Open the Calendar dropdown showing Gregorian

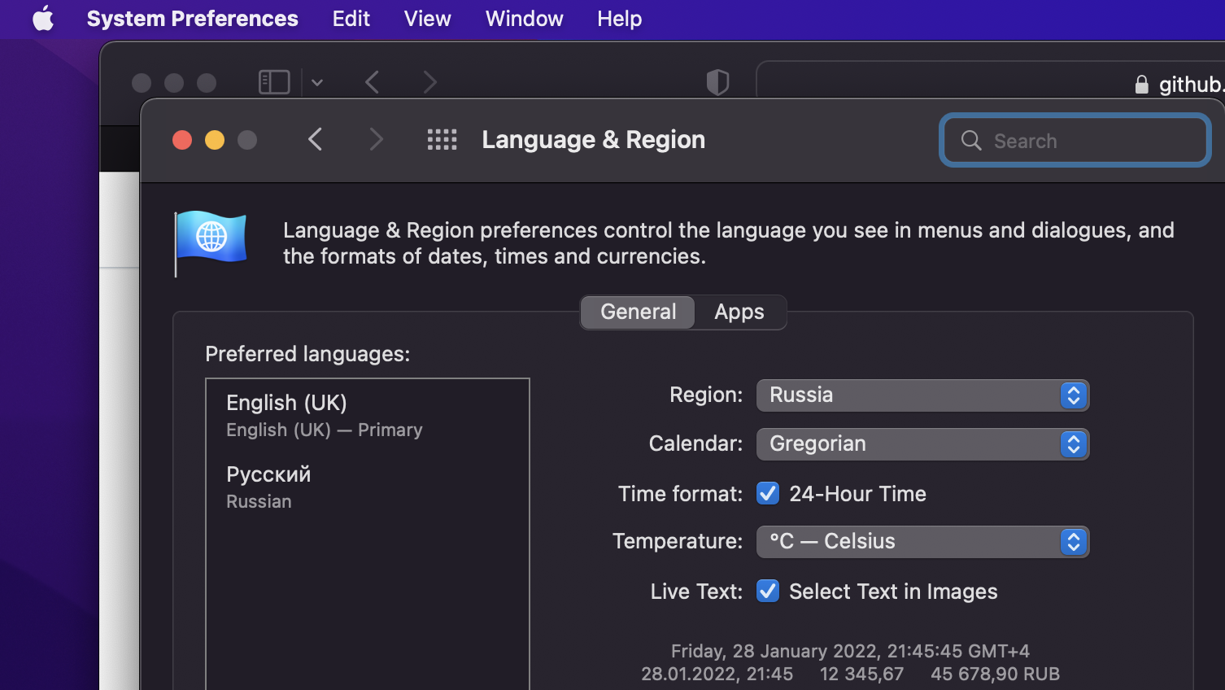922,444
